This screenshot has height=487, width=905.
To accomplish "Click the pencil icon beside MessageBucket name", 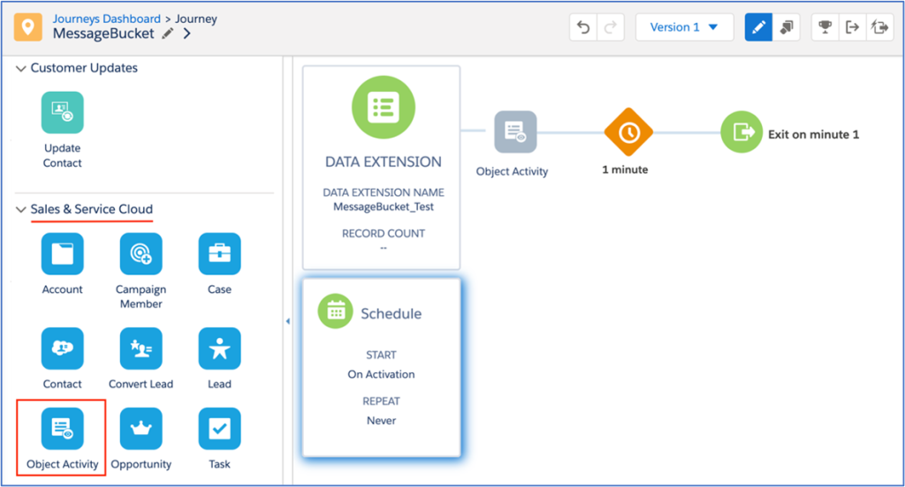I will [x=168, y=34].
